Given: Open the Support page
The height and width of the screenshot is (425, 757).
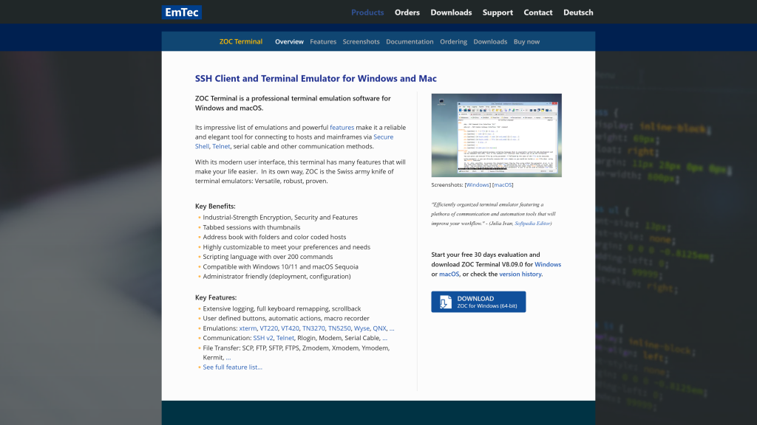Looking at the screenshot, I should click(498, 13).
